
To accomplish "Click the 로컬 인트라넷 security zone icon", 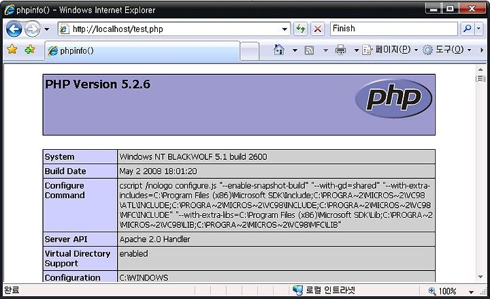I will tap(297, 291).
